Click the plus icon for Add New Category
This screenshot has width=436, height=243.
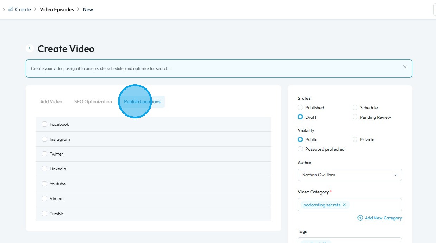360,218
